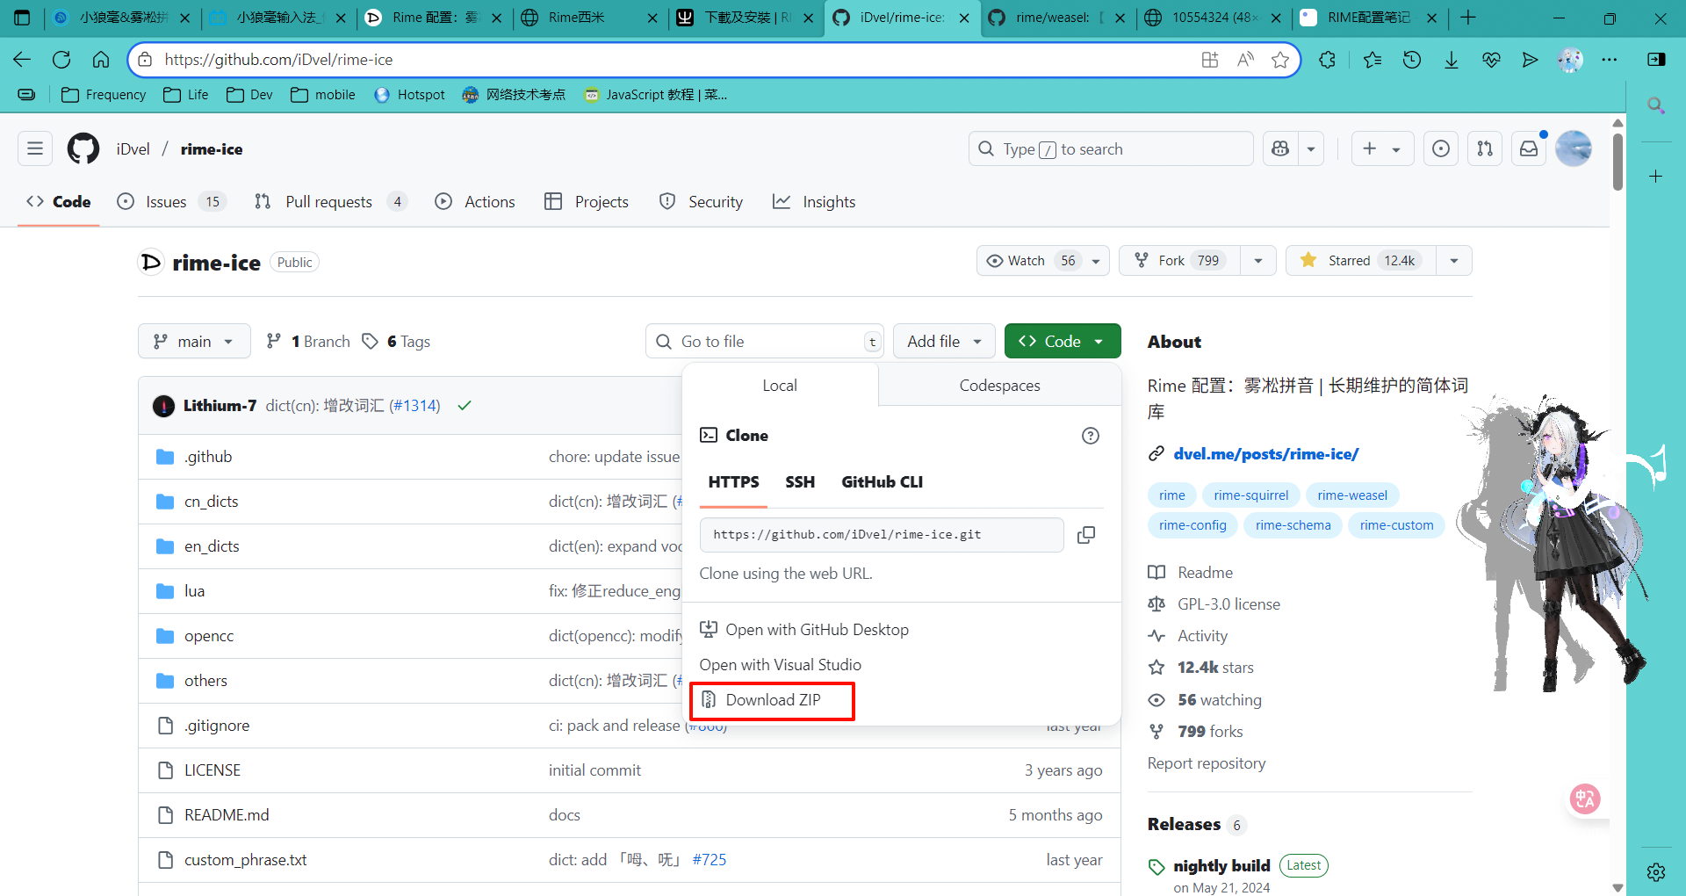Open the Add file dropdown
This screenshot has height=896, width=1686.
(x=944, y=342)
